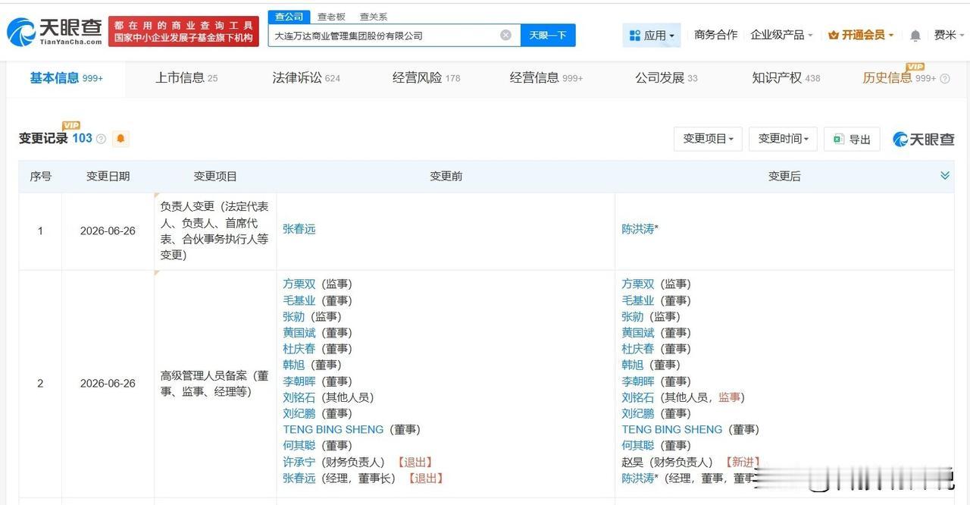Open the 历史信息 VIP tab
Image resolution: width=970 pixels, height=505 pixels.
(899, 78)
